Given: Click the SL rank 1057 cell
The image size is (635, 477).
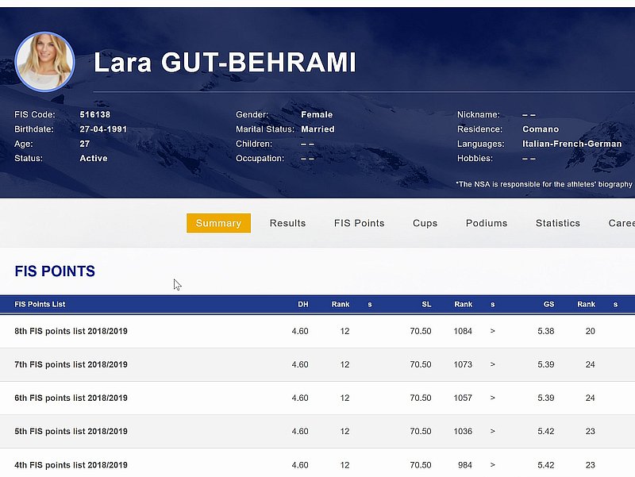Looking at the screenshot, I should click(463, 398).
